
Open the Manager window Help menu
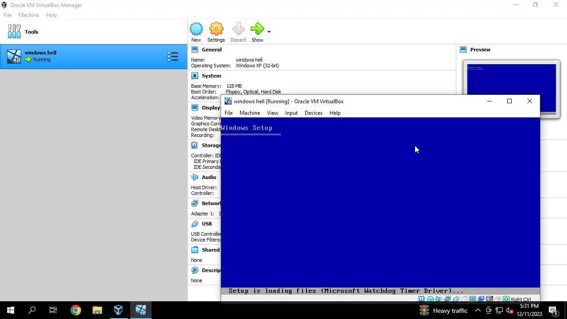tap(51, 15)
